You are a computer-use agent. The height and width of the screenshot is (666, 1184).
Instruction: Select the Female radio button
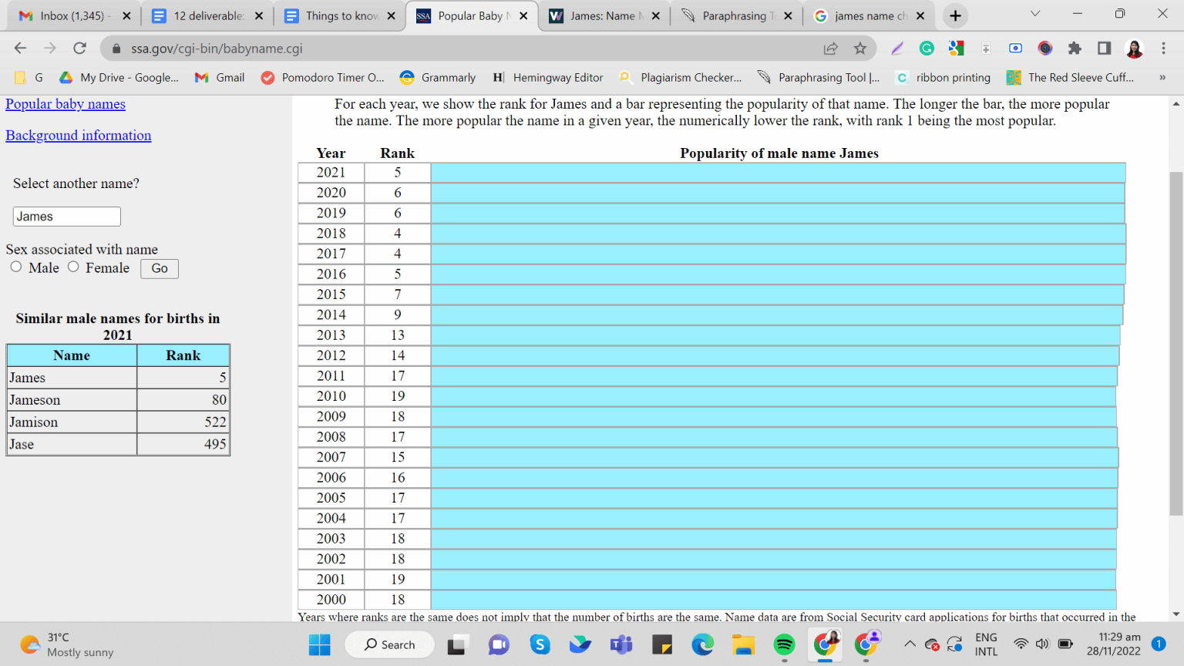[73, 267]
